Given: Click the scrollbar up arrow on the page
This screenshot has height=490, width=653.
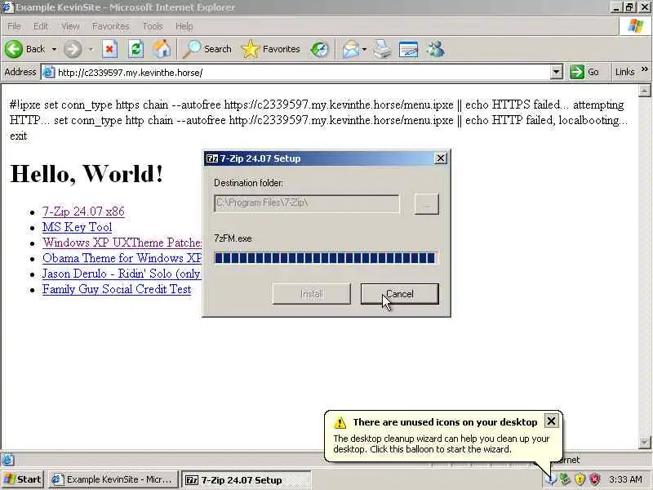Looking at the screenshot, I should pyautogui.click(x=644, y=91).
